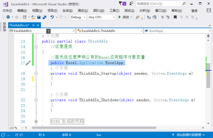This screenshot has width=213, height=138.
Task: Collapse the ThisAddIn_Startup method
Action: 36,73
